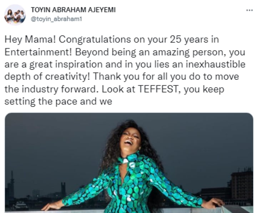257x213 pixels.
Task: Click the white boat in the photo
Action: tap(21, 205)
